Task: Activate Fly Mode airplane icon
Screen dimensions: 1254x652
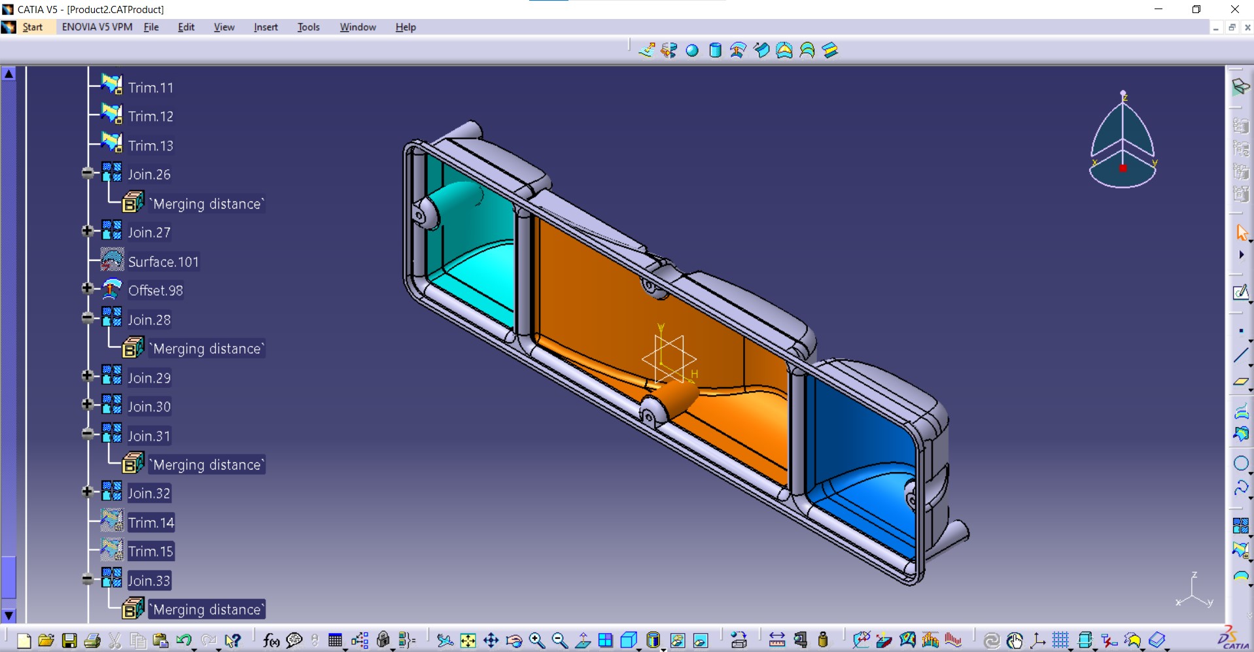Action: click(x=445, y=640)
